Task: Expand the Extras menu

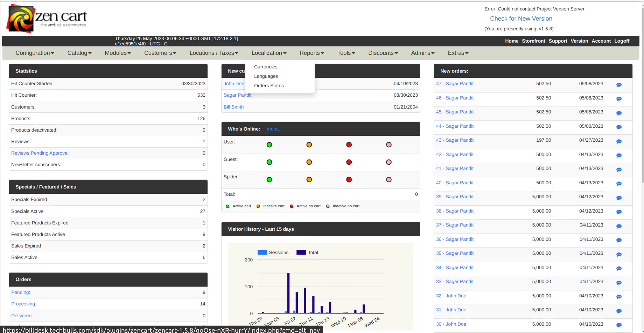Action: click(x=458, y=53)
